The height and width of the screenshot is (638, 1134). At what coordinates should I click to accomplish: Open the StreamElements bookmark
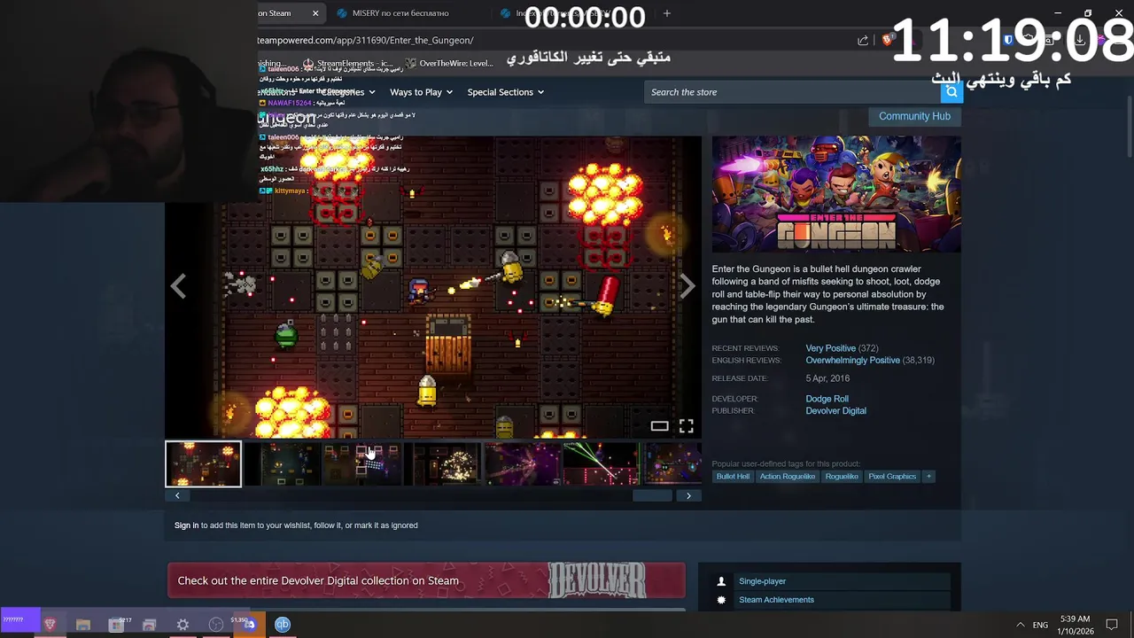347,64
